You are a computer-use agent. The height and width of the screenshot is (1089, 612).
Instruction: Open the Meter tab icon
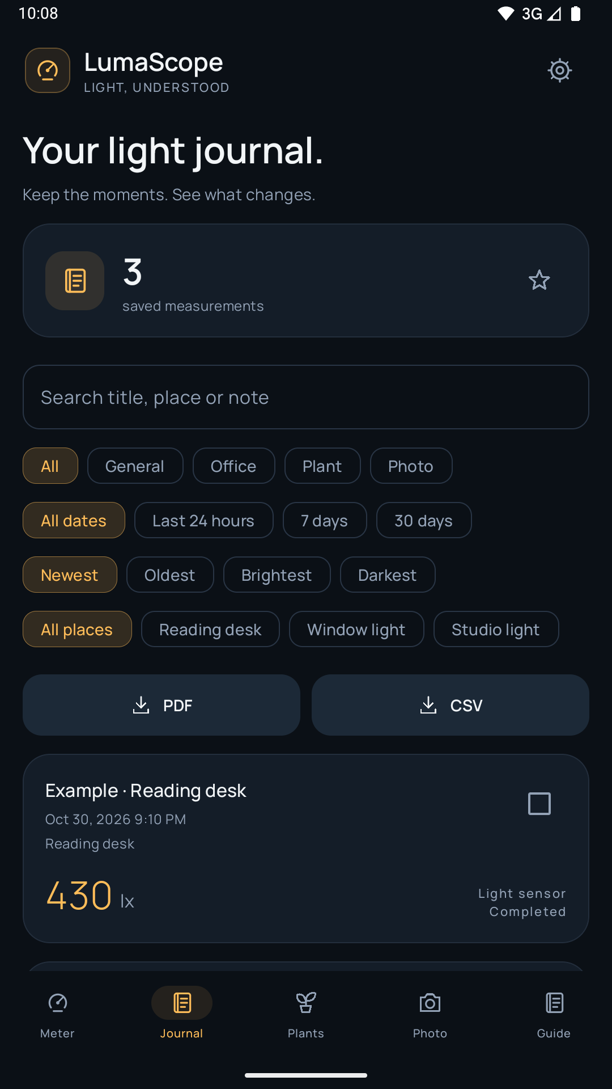(57, 1003)
